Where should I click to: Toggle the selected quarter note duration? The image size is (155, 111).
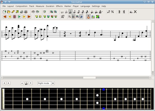tap(71, 12)
